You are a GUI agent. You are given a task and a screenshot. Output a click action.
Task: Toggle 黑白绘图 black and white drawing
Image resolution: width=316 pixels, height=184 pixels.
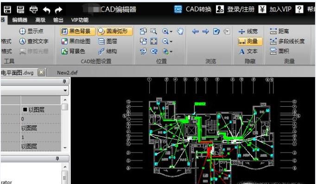76,41
